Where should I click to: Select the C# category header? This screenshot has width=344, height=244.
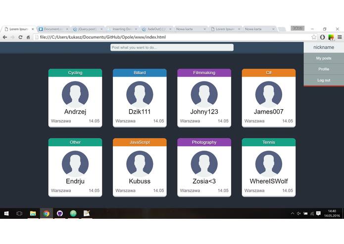coord(269,73)
